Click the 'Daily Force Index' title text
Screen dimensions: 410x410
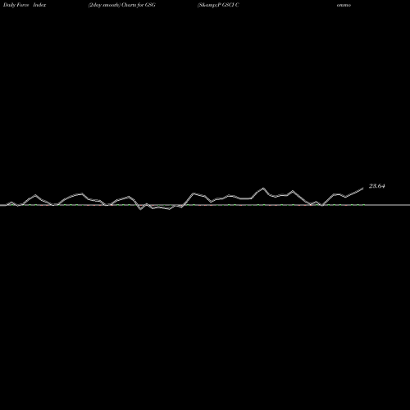25,5
